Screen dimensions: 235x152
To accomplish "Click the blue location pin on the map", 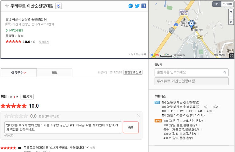I will [191, 24].
